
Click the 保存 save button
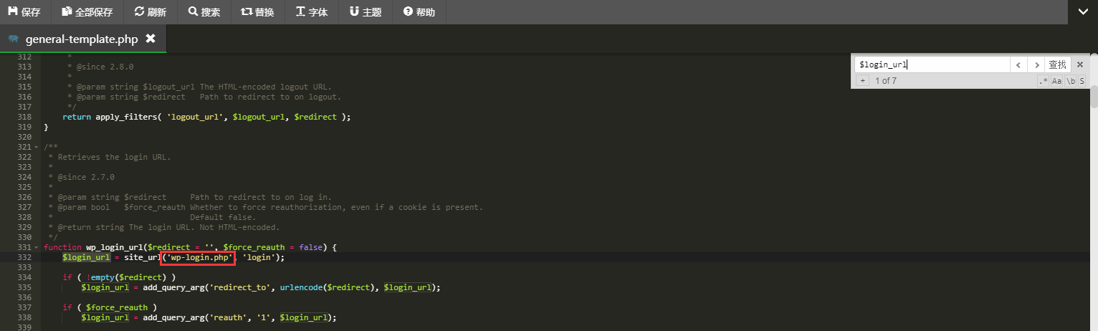pos(24,12)
